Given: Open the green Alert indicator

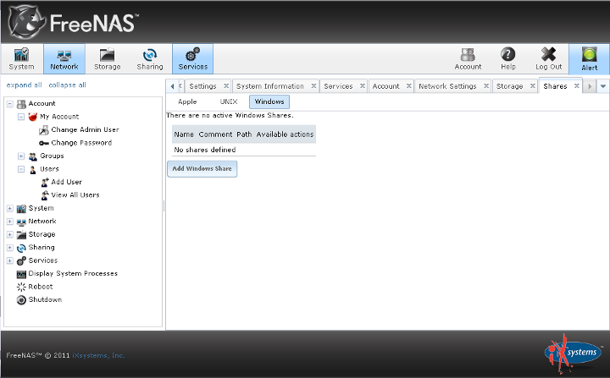Looking at the screenshot, I should tap(590, 58).
